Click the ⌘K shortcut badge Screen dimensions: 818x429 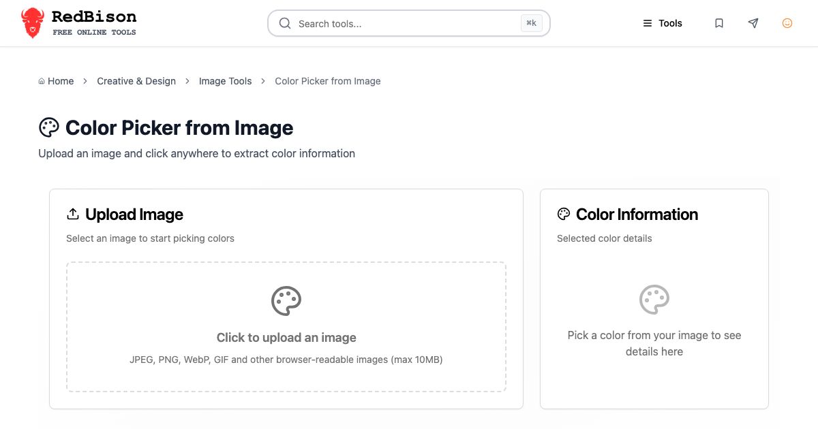tap(532, 23)
